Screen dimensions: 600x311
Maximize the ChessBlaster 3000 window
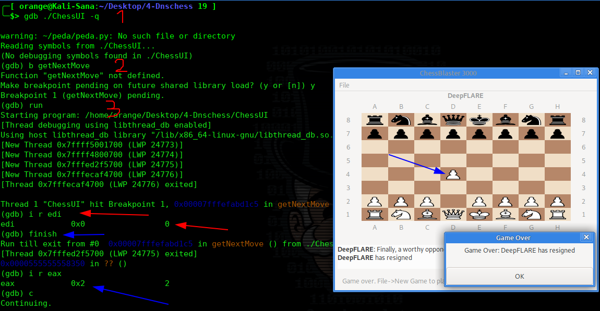coord(578,72)
